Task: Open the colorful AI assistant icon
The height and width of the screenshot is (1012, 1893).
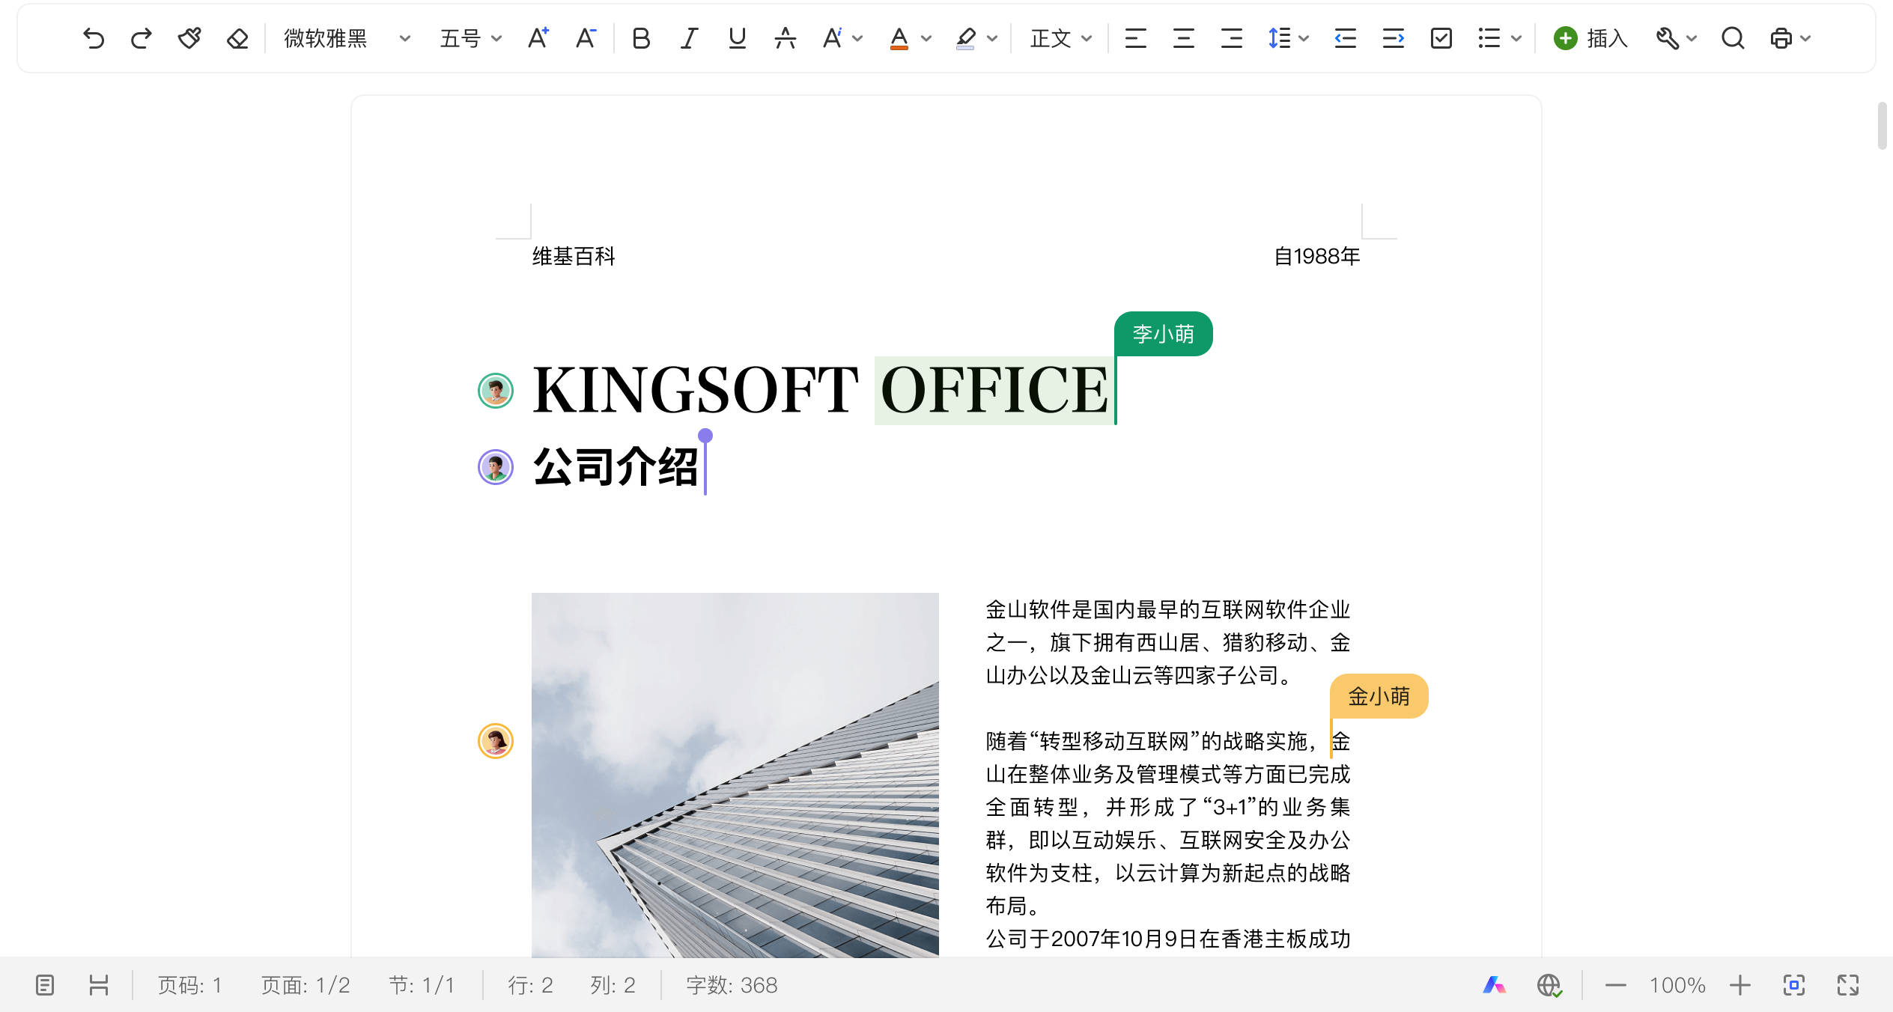Action: [x=1495, y=985]
